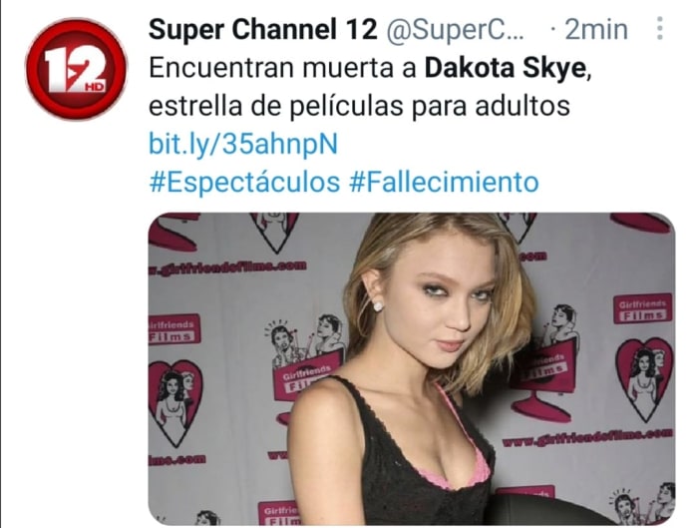Viewport: 698px width, 528px height.
Task: Click the pink heart logo at photo's right edge
Action: (x=644, y=378)
